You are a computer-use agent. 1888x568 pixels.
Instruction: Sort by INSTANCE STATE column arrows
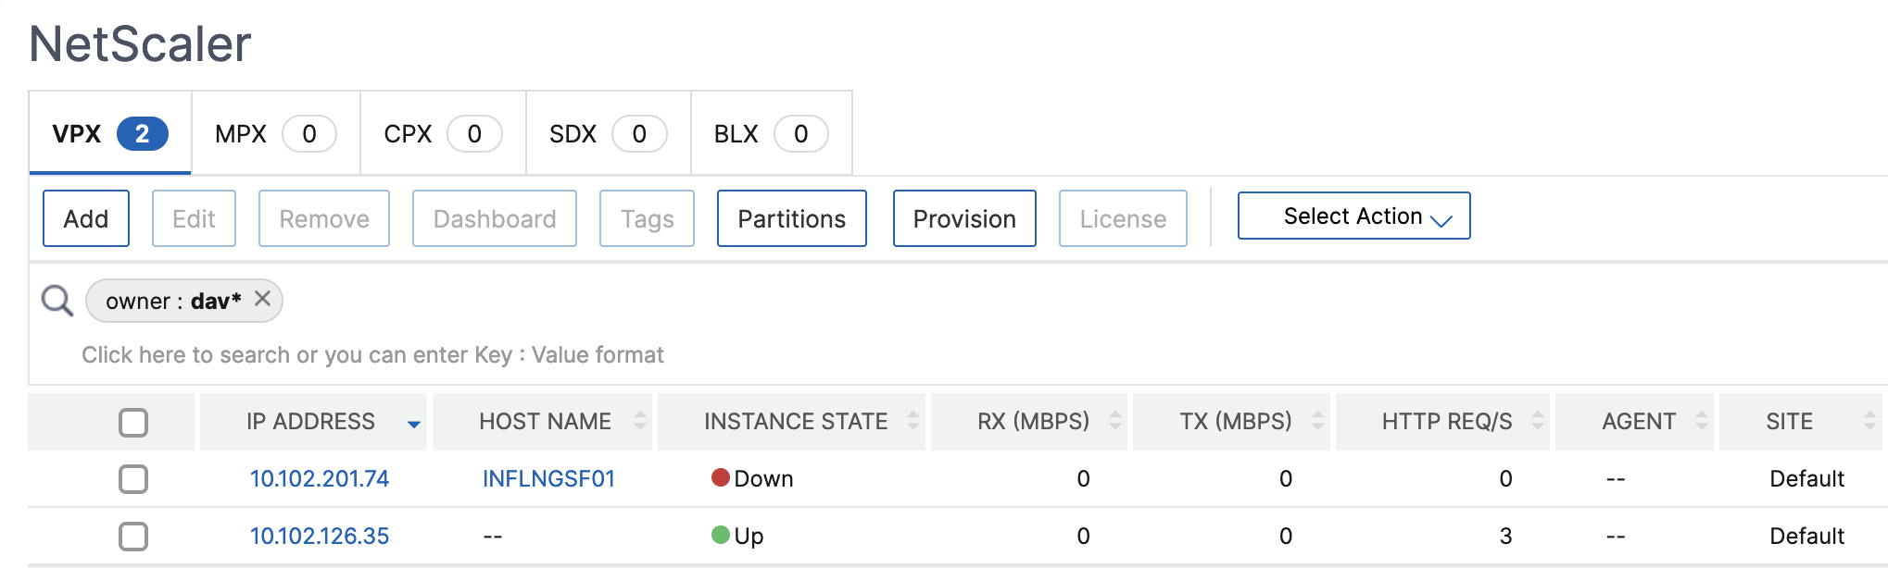[x=913, y=421]
